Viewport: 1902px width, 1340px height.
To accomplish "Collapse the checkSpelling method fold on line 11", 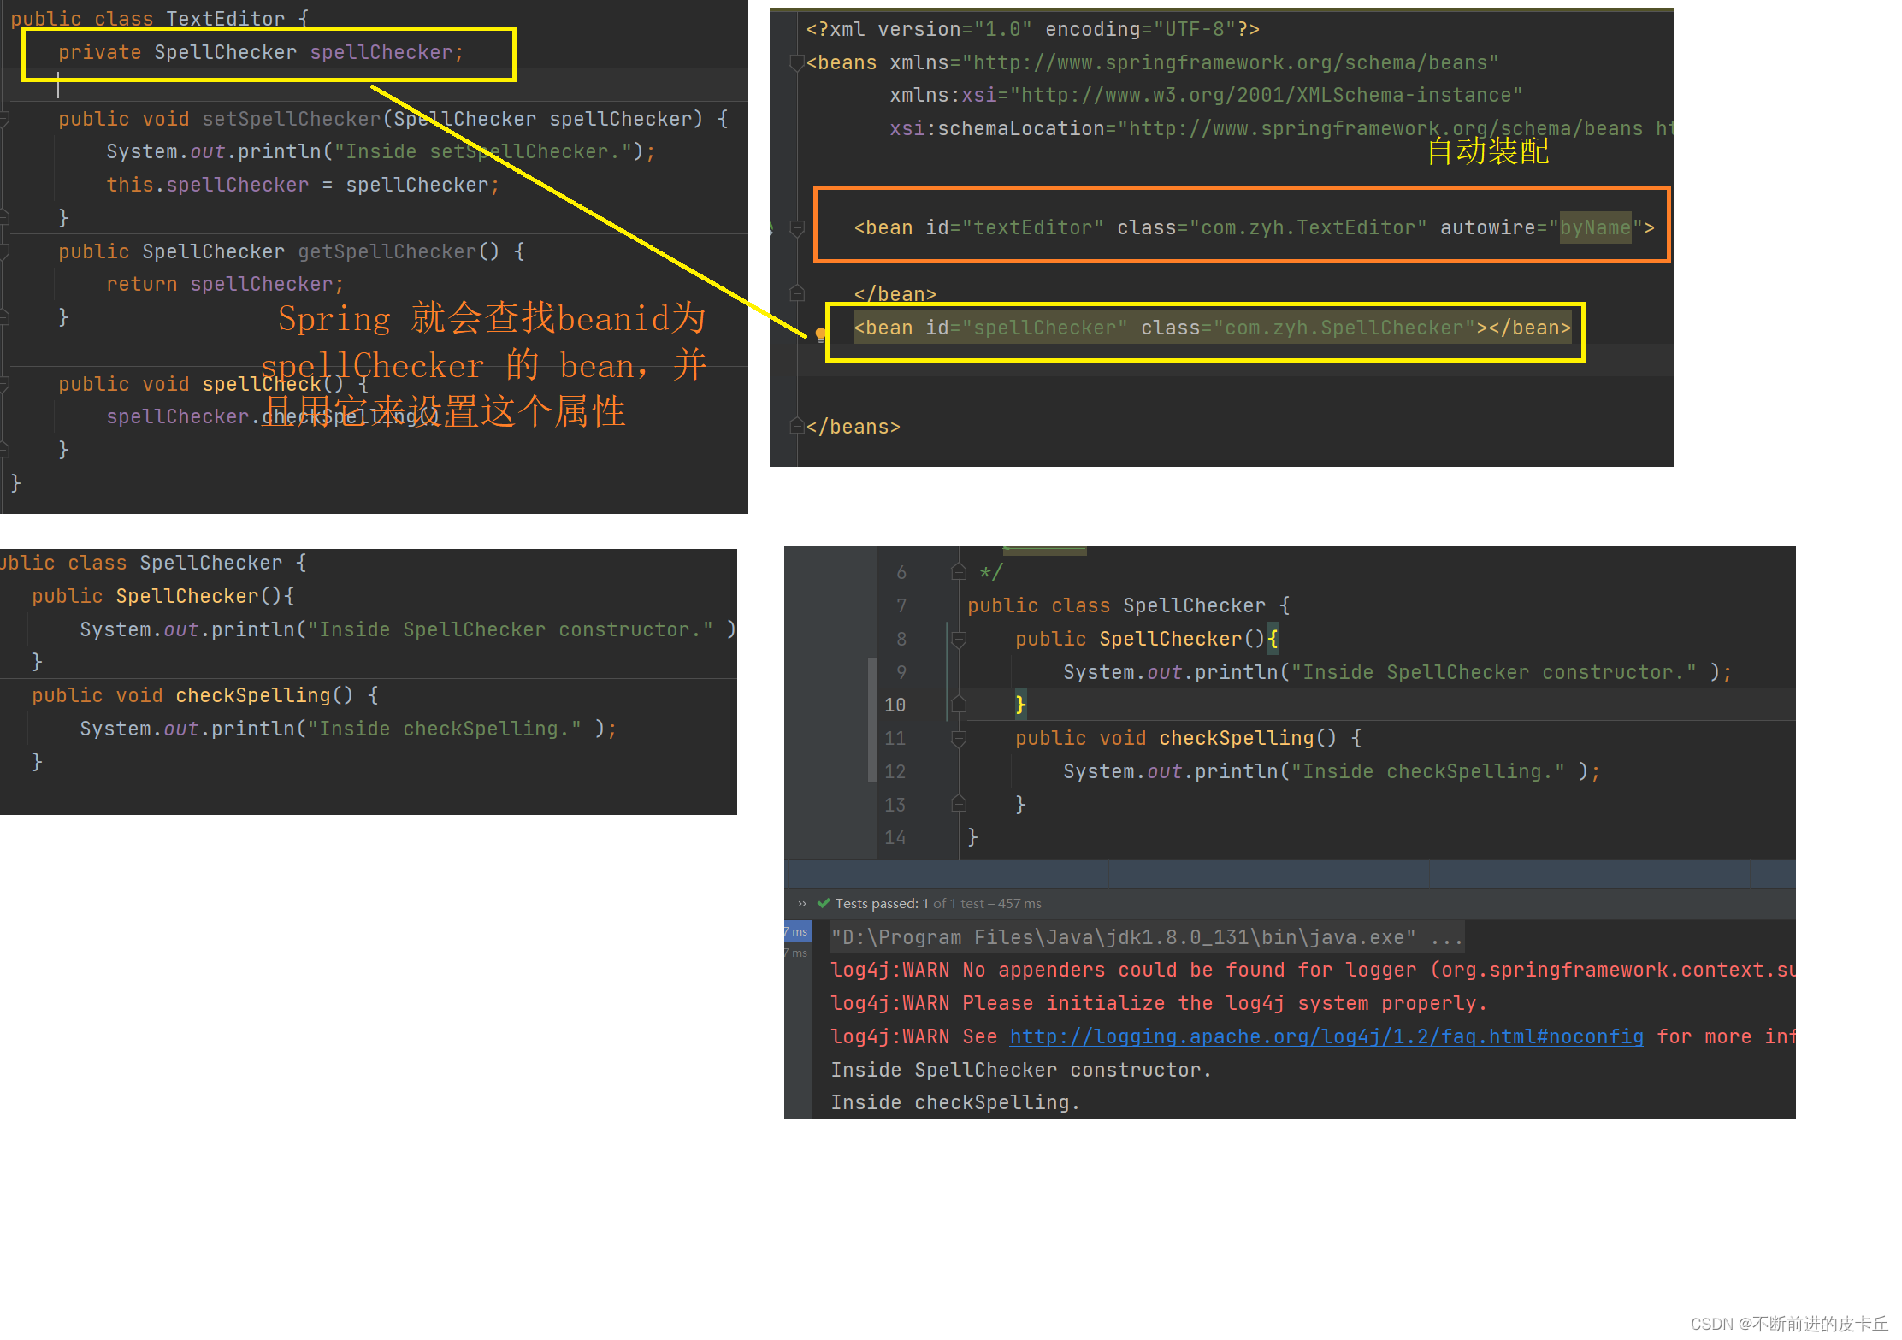I will click(x=959, y=738).
